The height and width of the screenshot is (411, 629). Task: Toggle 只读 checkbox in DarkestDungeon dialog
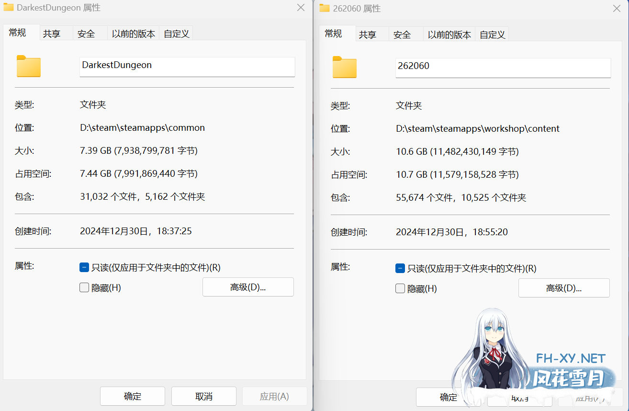[x=84, y=267]
